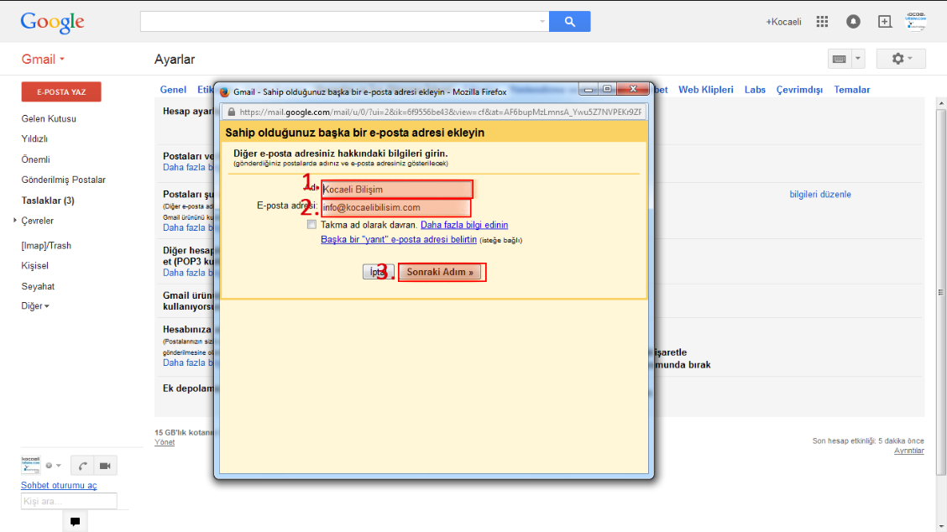
Task: Open the account profile picture menu
Action: [x=916, y=21]
